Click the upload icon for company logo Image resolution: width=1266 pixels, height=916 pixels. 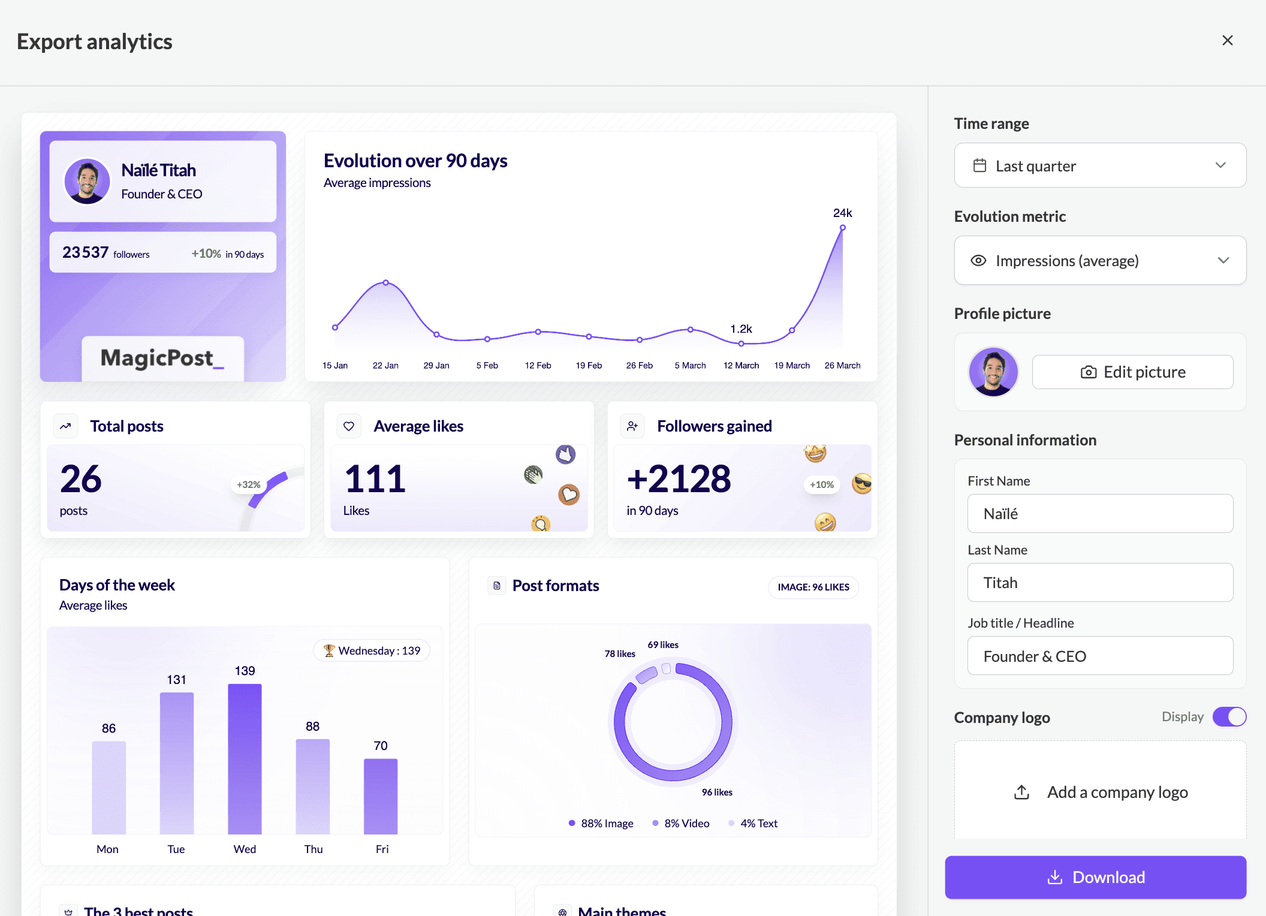pos(1021,792)
